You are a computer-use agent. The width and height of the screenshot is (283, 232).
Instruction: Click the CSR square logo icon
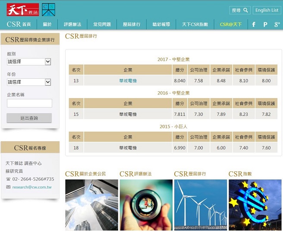(x=48, y=9)
